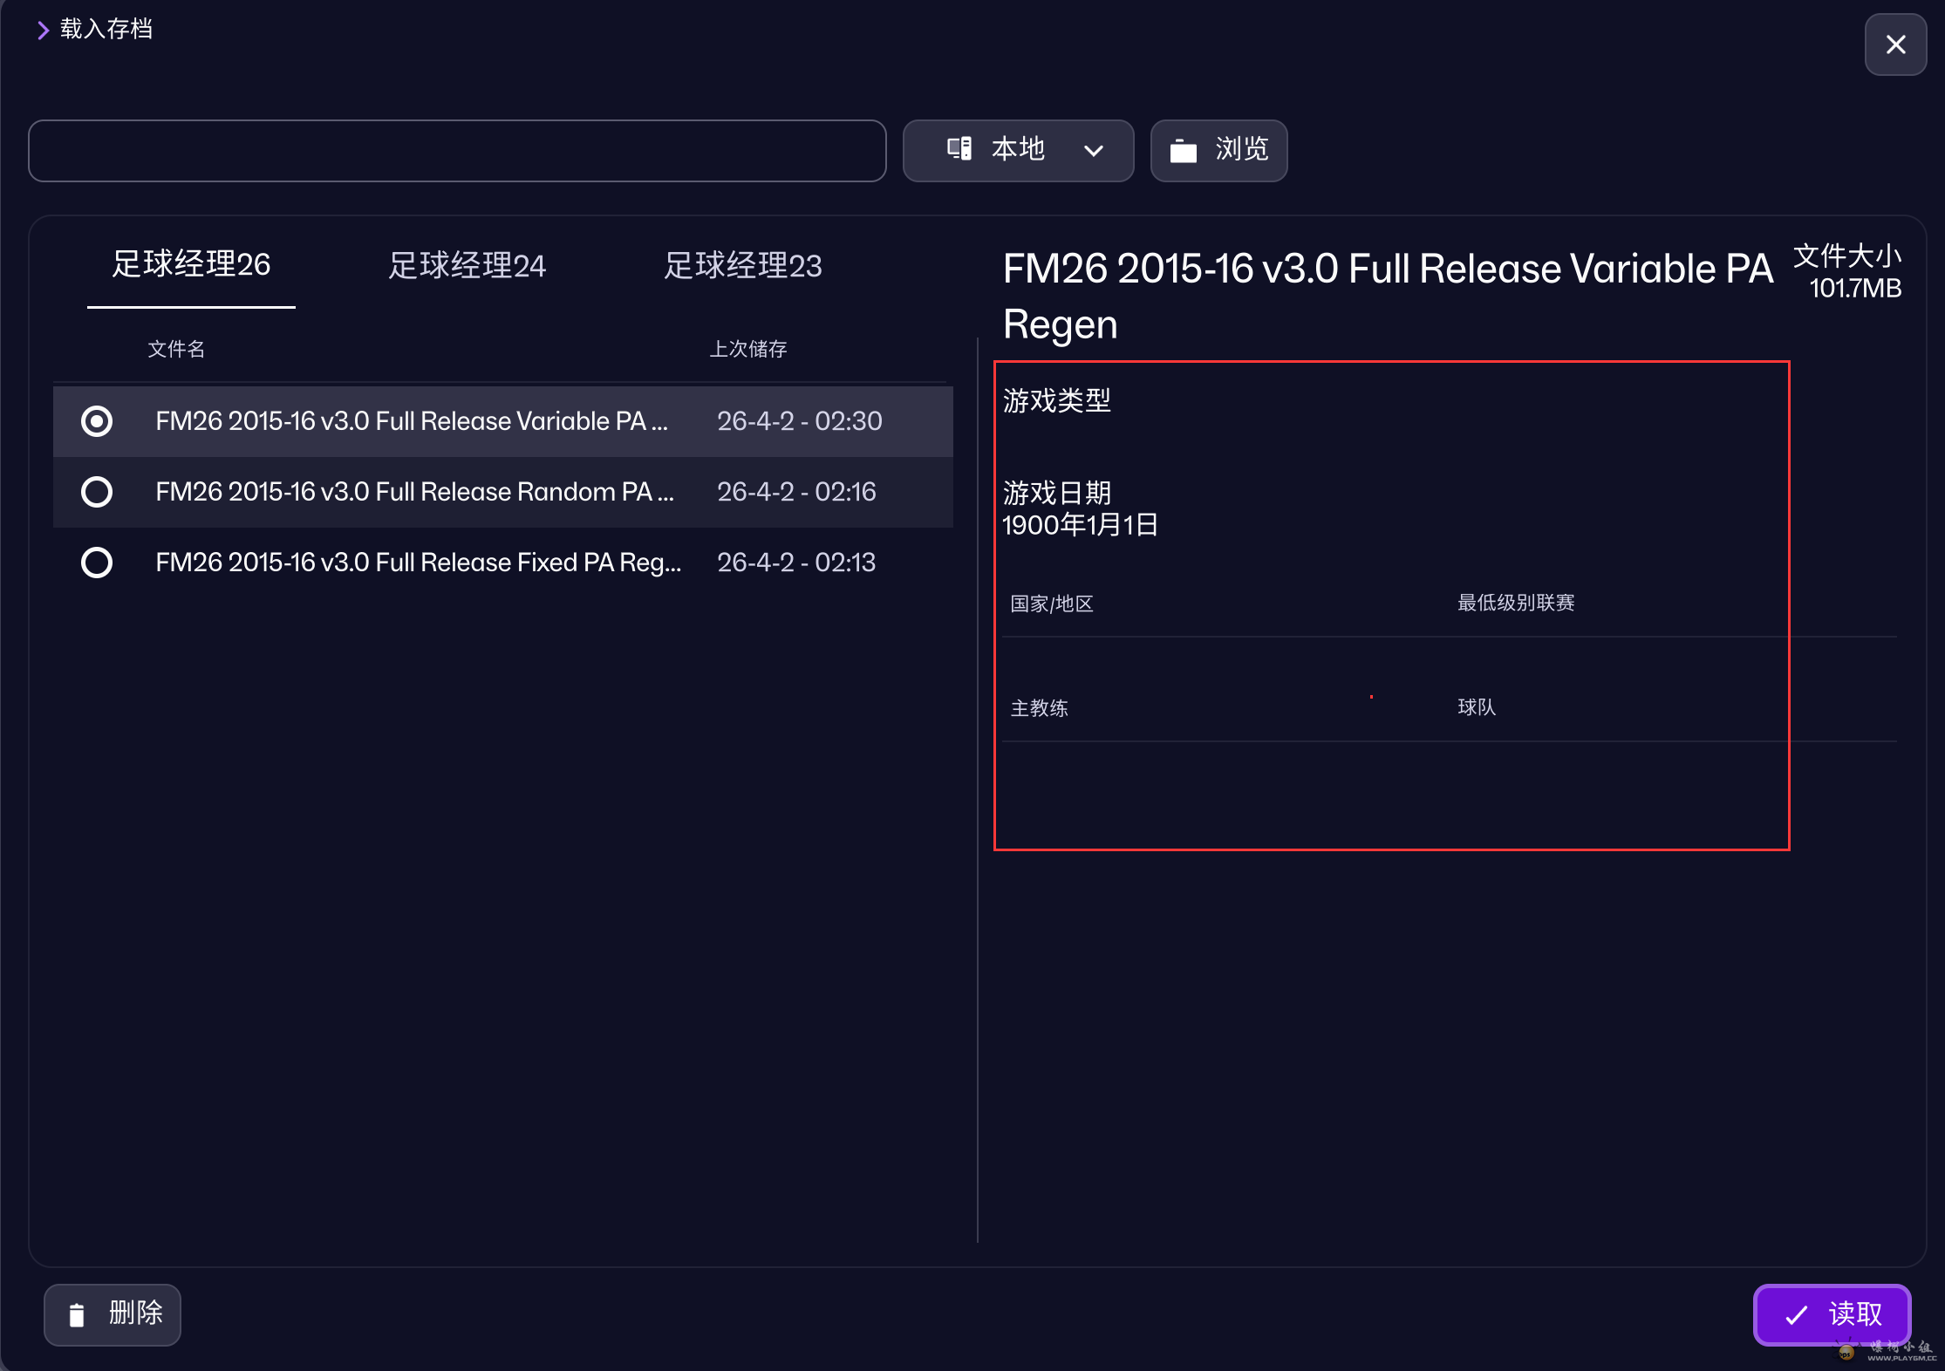Open the 本地 storage location dropdown
Screen dimensions: 1945x1371
point(1018,151)
